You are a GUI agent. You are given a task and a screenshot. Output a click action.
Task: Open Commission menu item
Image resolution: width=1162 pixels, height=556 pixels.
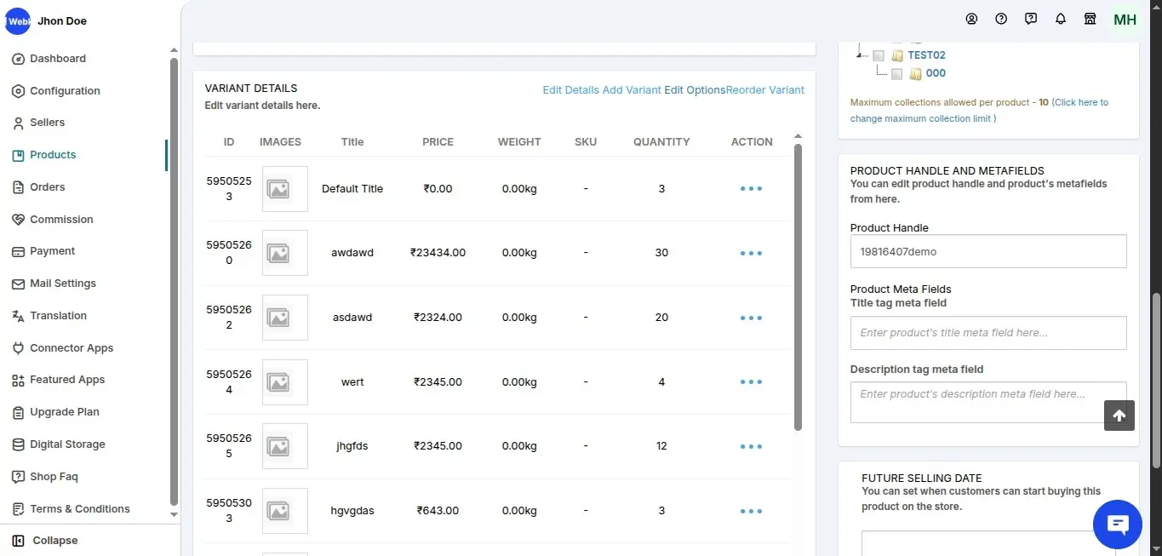coord(61,220)
